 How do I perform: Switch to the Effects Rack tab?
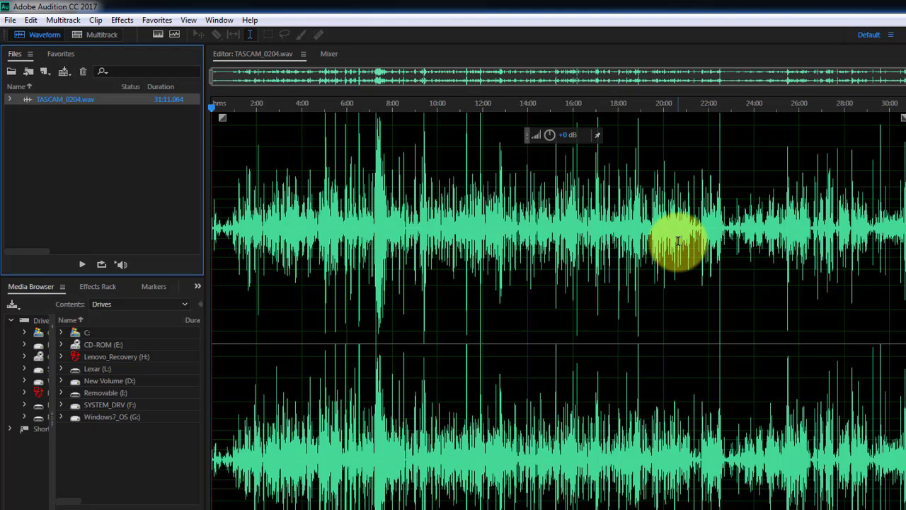tap(98, 287)
